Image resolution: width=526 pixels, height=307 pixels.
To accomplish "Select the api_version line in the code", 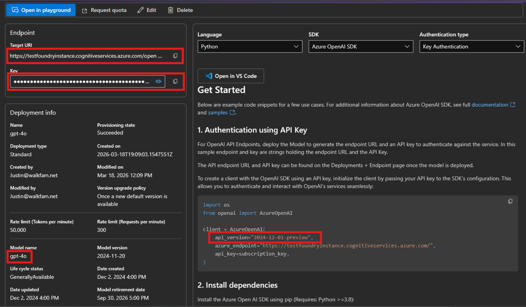I will [264, 237].
